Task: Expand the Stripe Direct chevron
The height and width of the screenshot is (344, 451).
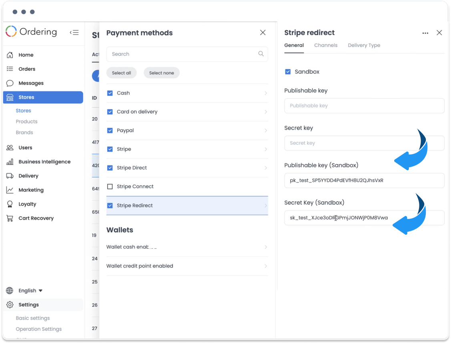Action: (x=265, y=168)
